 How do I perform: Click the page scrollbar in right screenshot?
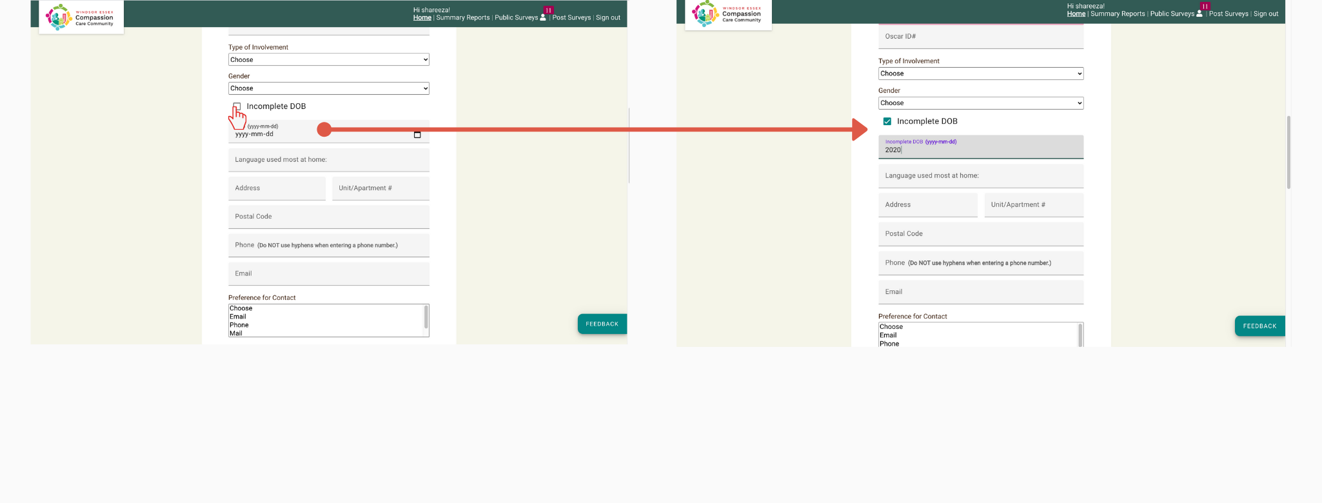1288,152
